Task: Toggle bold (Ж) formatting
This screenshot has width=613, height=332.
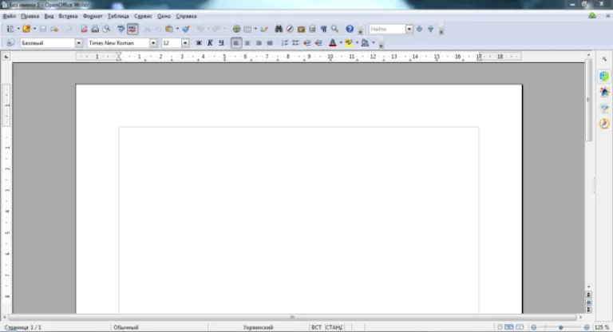Action: click(x=199, y=43)
